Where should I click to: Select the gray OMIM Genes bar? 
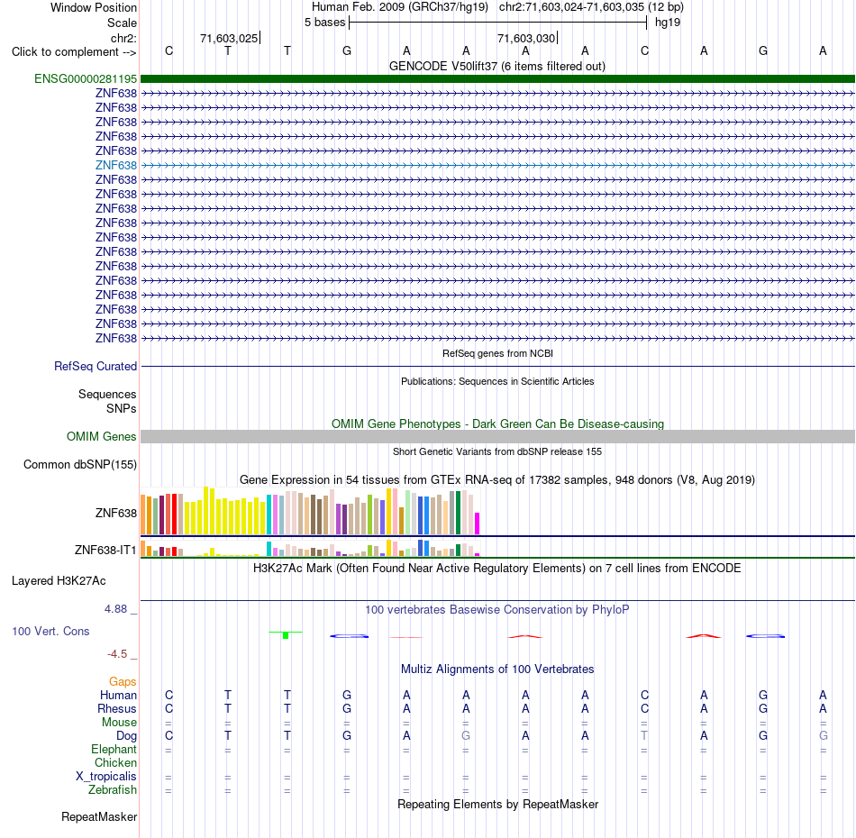pyautogui.click(x=497, y=436)
